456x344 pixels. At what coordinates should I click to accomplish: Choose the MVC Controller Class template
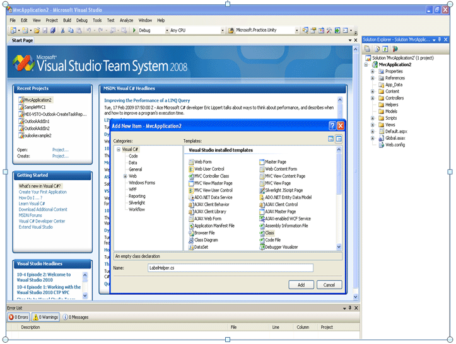(211, 176)
